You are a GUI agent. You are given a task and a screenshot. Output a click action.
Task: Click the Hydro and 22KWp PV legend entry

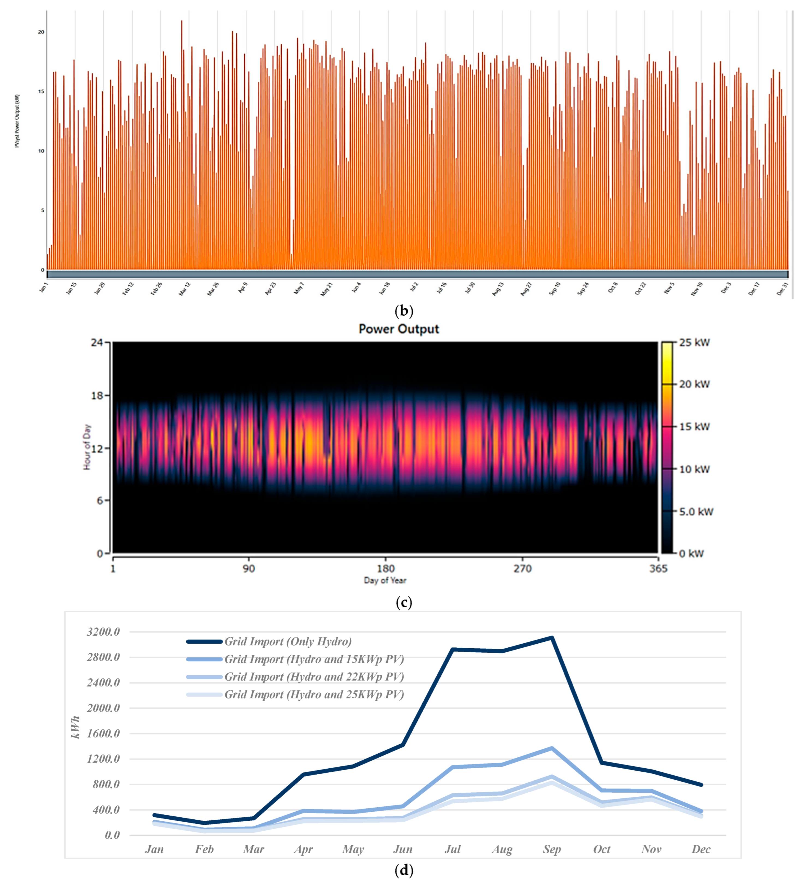pyautogui.click(x=314, y=677)
